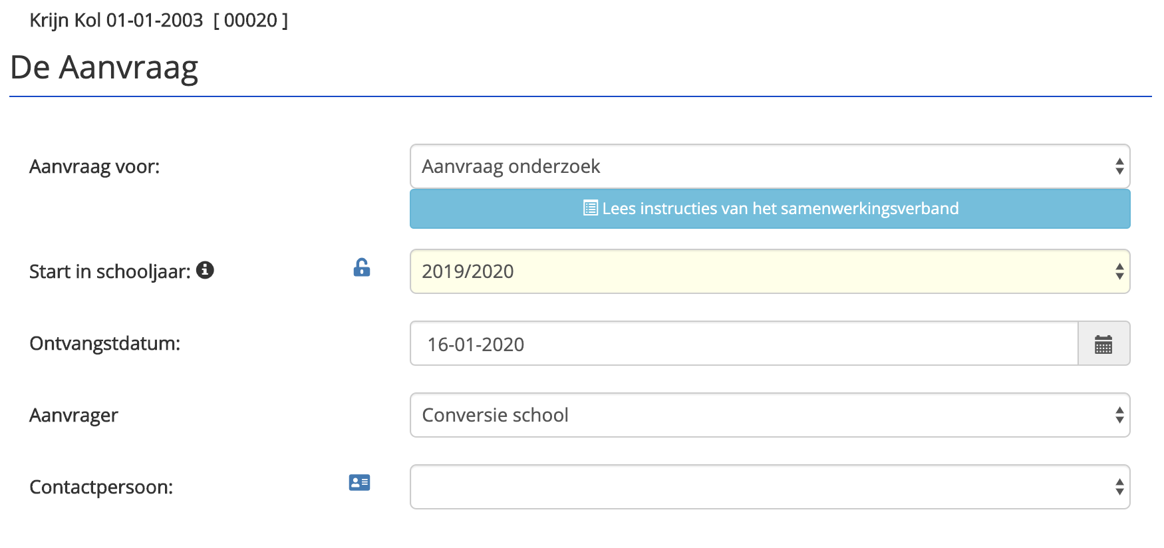This screenshot has height=548, width=1164.
Task: Read the samenwerkingsverband instructions
Action: (x=770, y=209)
